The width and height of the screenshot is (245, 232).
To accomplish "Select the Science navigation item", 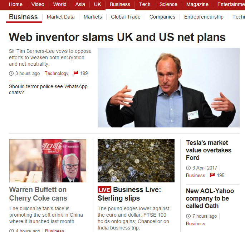I will [x=168, y=4].
